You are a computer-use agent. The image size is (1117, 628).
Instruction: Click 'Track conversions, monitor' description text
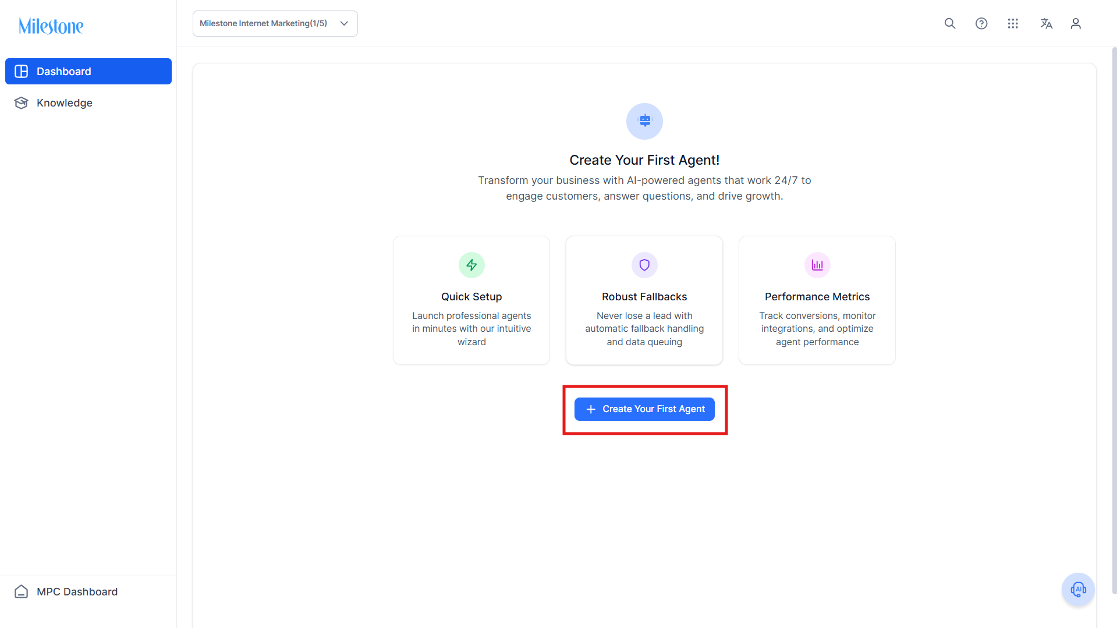tap(817, 329)
